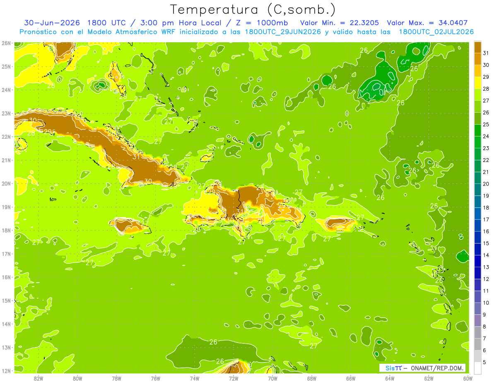Click color scale label "20"

coord(486,184)
